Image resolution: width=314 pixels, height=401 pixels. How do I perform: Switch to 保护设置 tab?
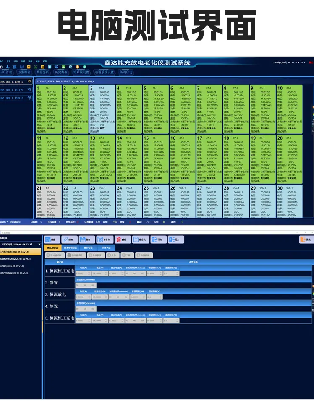pos(89,248)
